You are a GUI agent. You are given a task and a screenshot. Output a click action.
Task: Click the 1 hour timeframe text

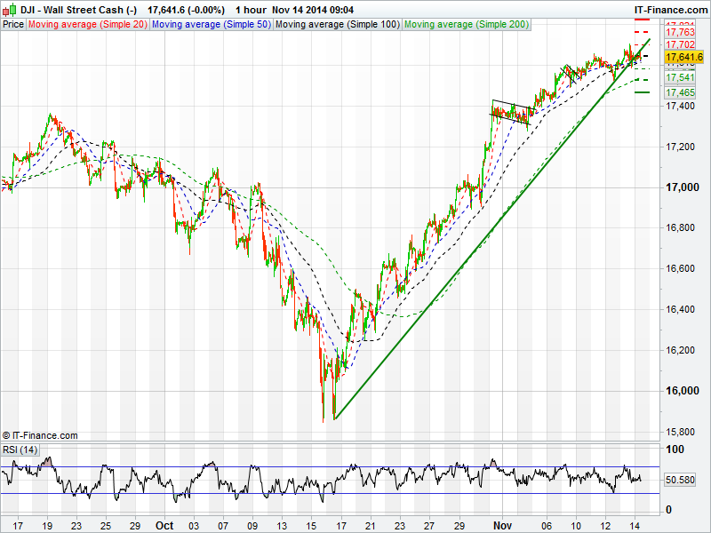click(x=249, y=10)
